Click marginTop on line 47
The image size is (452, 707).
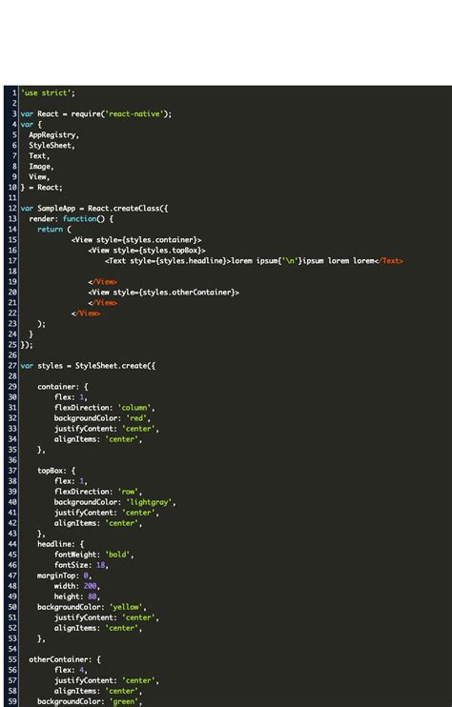(x=56, y=576)
